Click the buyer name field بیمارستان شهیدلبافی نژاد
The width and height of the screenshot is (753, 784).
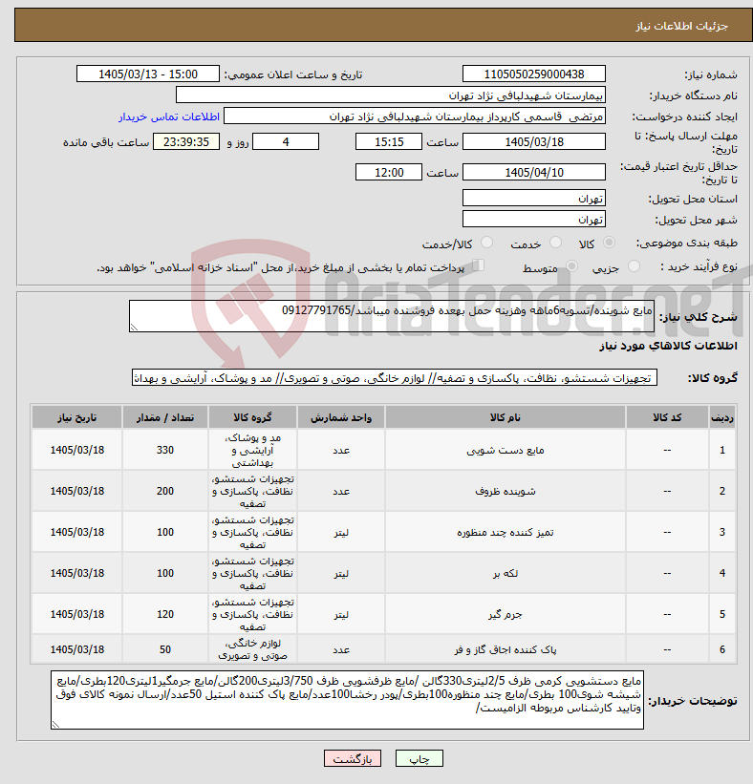click(391, 95)
